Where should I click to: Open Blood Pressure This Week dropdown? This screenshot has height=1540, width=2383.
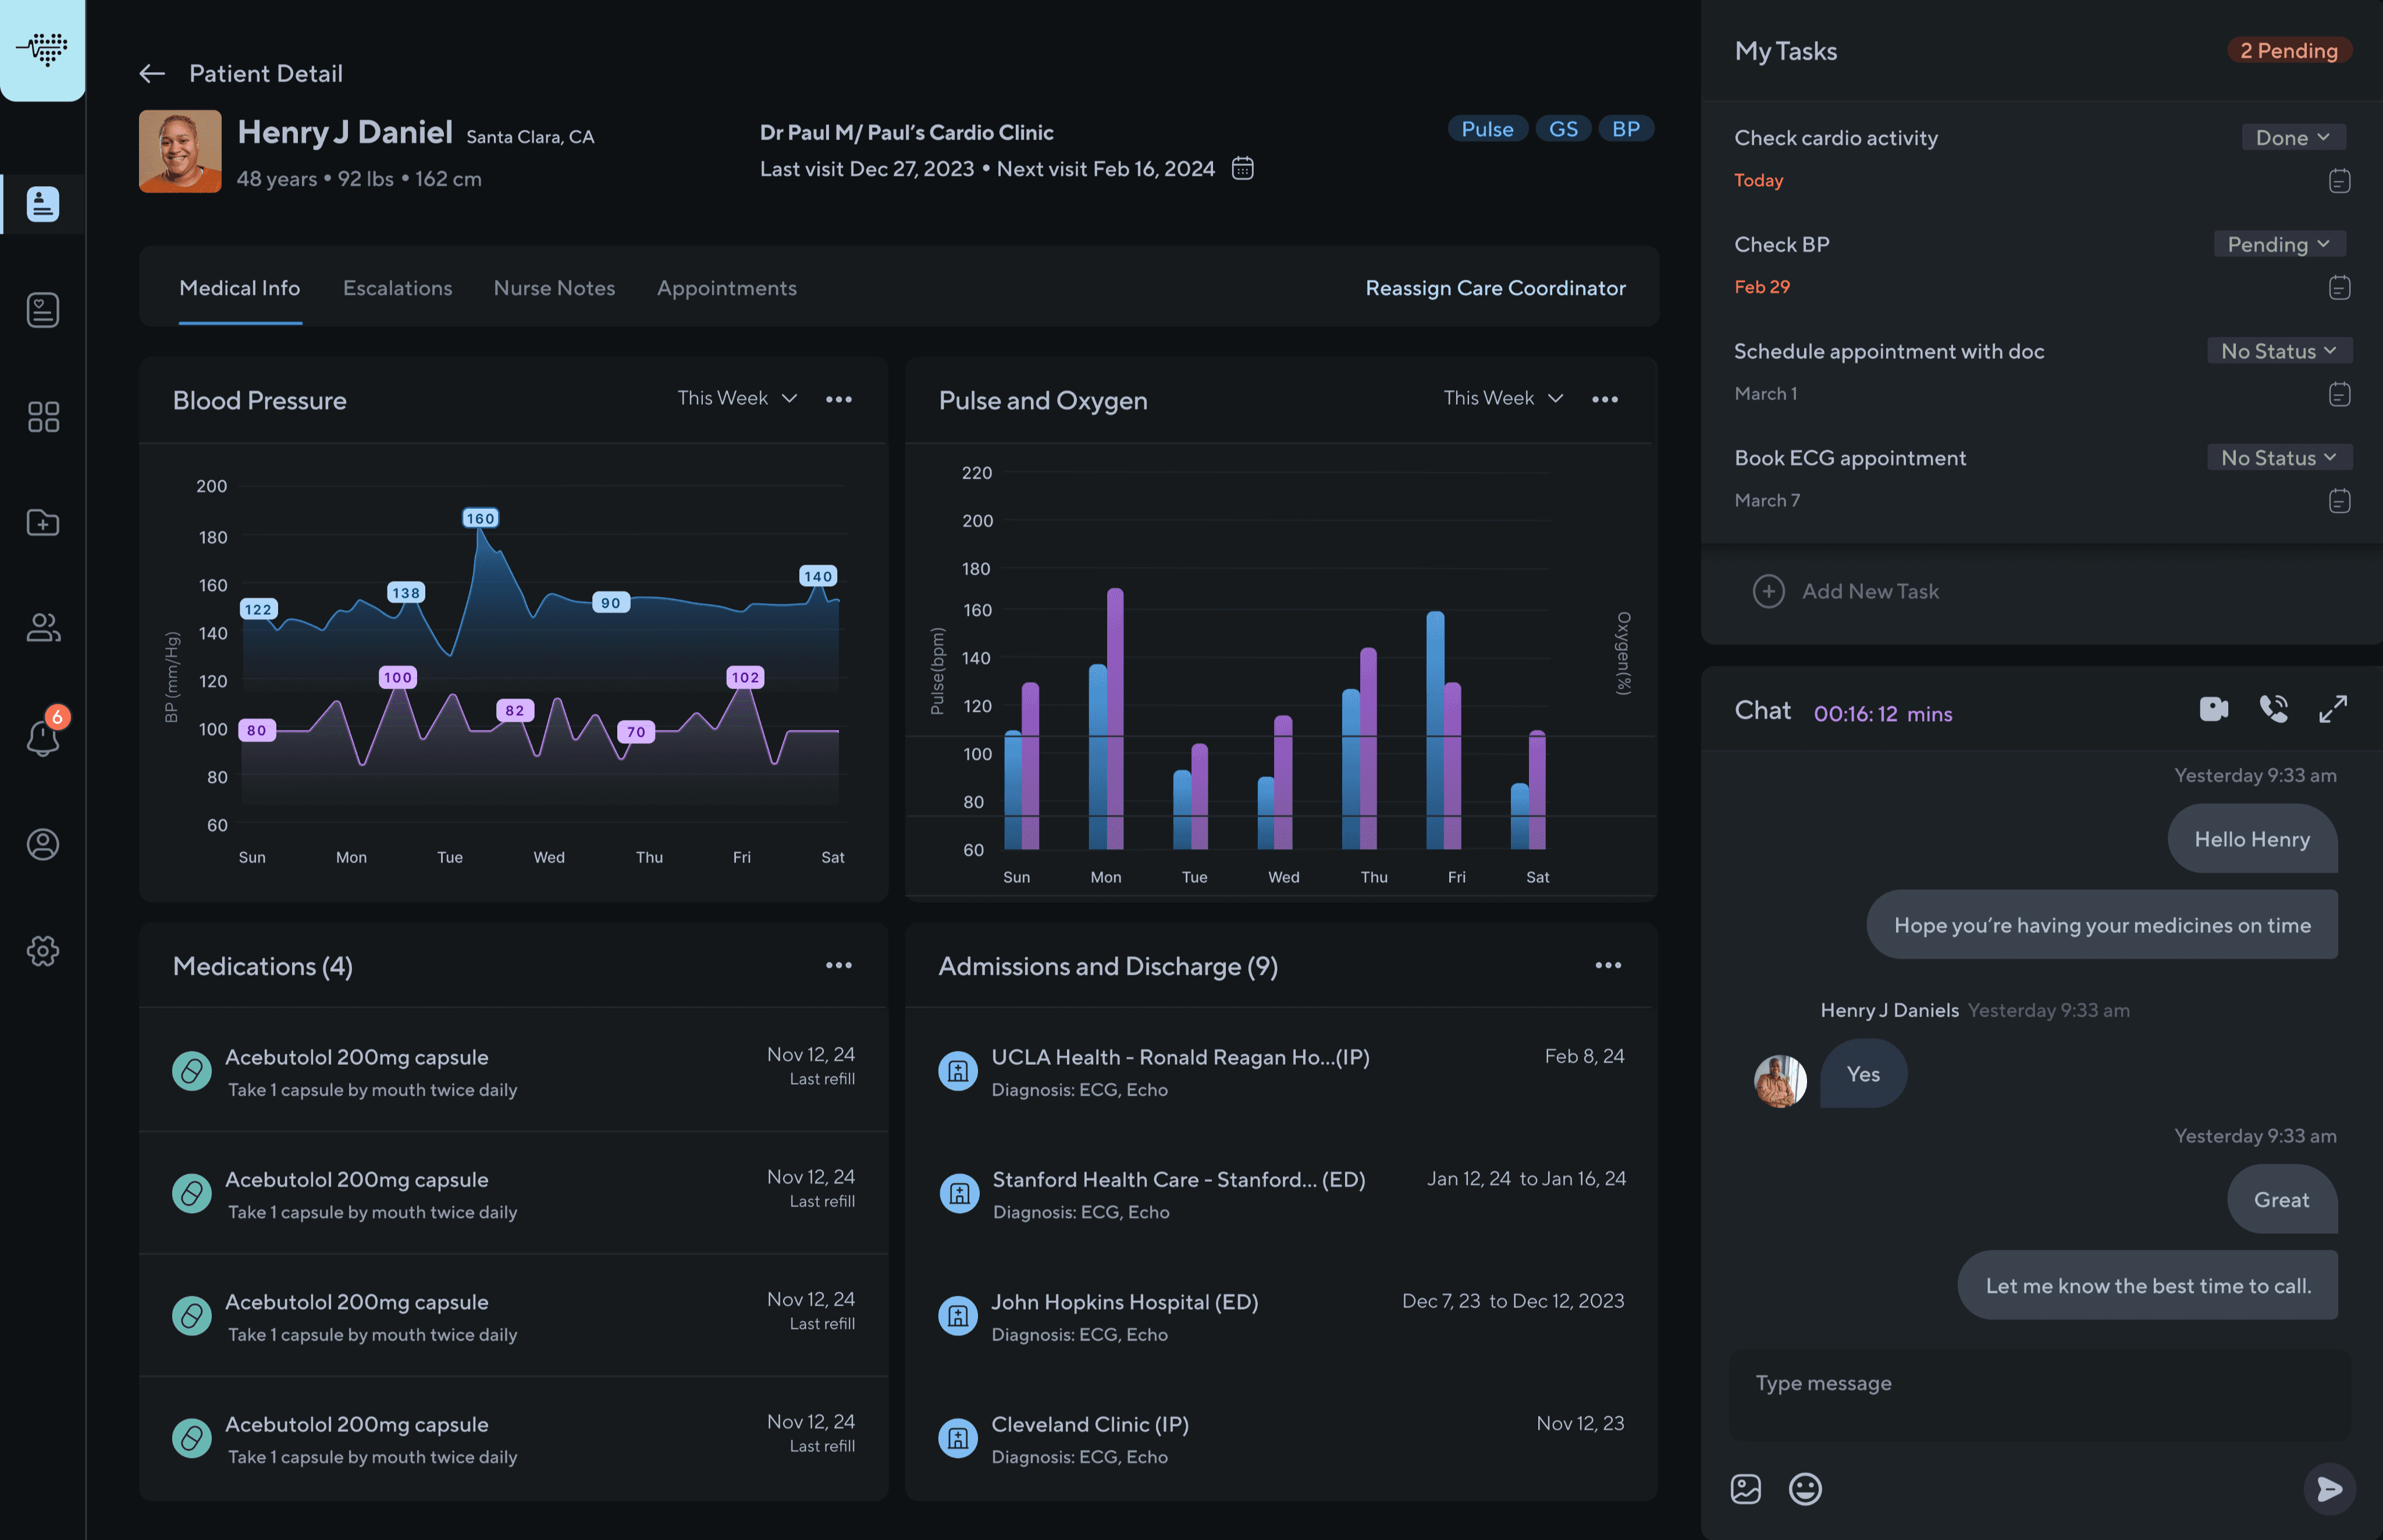[x=737, y=398]
